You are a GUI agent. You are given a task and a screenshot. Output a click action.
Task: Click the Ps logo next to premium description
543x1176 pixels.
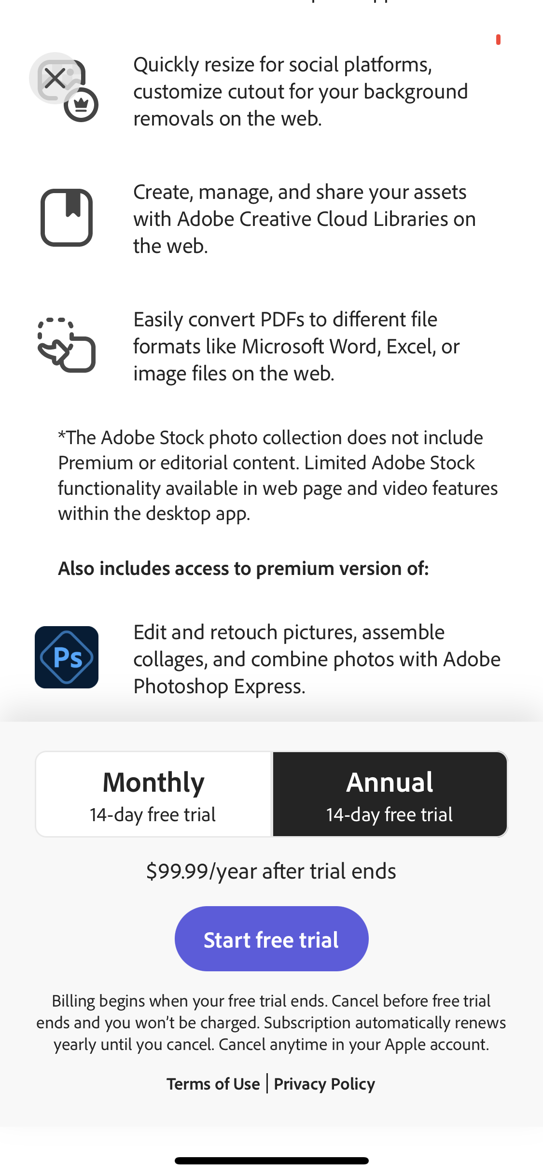(66, 657)
